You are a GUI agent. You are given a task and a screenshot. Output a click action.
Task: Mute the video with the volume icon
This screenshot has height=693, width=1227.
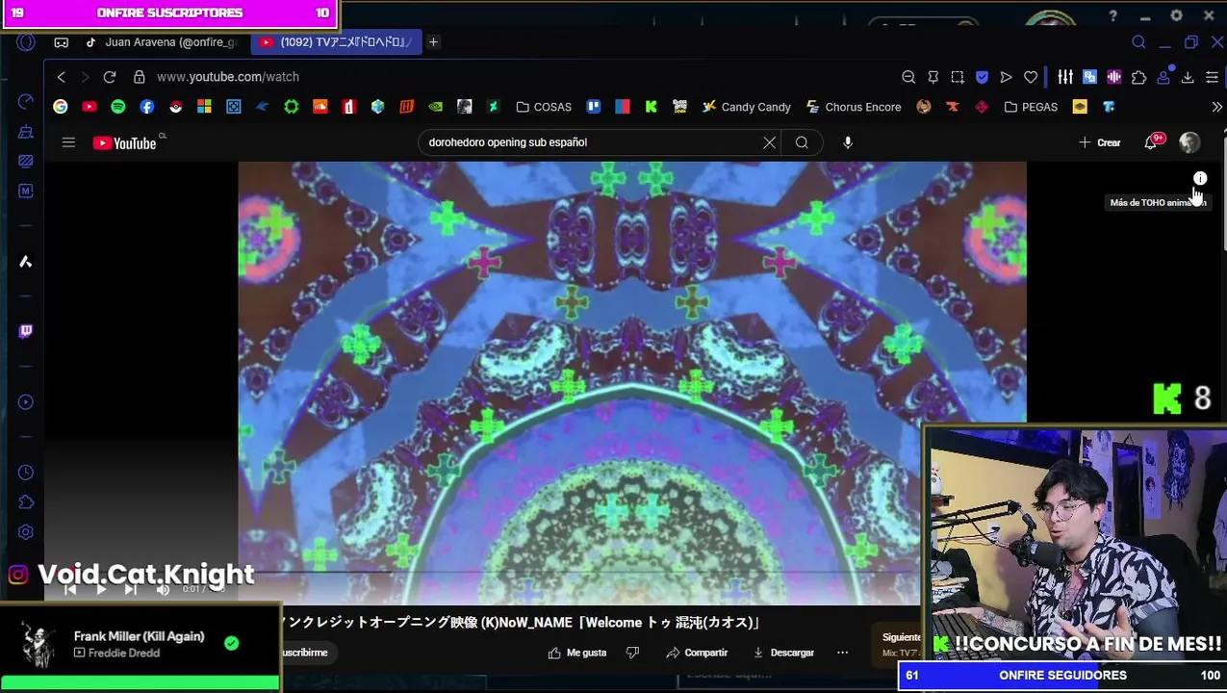click(163, 589)
